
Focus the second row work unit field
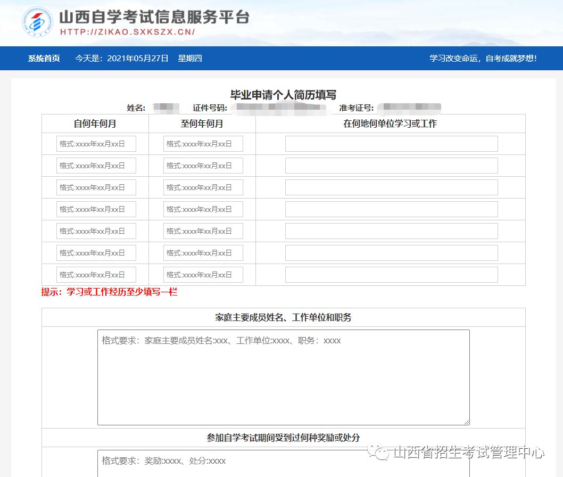click(391, 166)
